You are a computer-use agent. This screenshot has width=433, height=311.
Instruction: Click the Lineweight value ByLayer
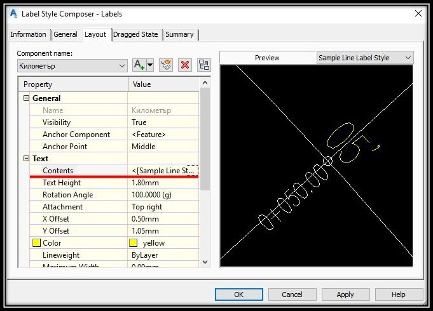[x=163, y=255]
